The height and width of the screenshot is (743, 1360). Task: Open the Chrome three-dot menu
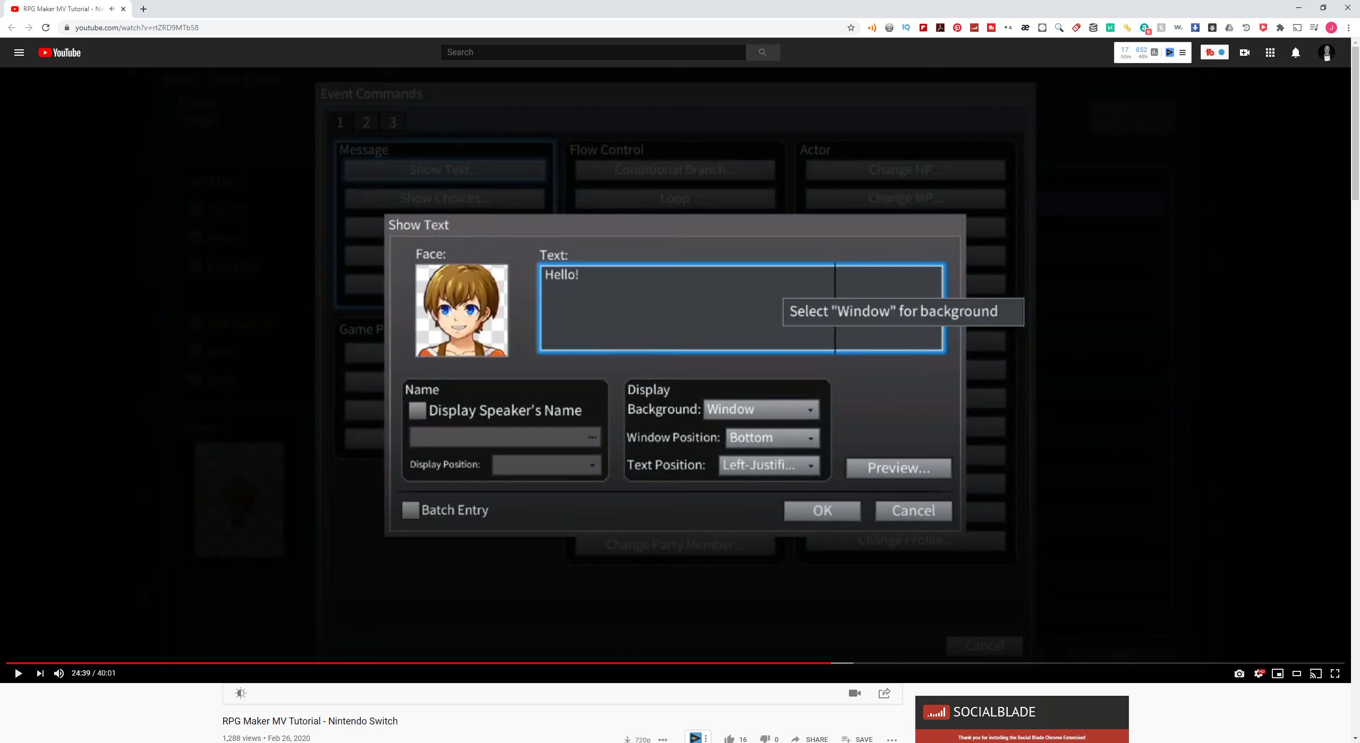[1348, 28]
